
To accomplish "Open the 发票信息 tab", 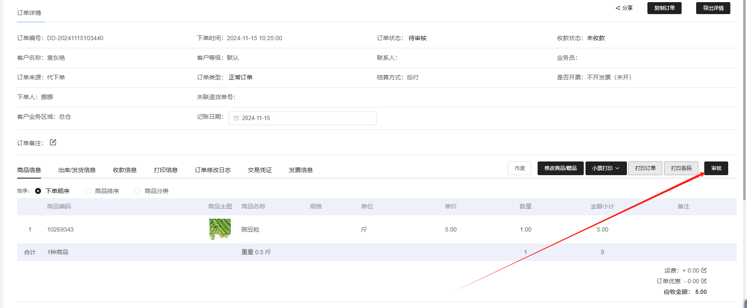I will 301,170.
